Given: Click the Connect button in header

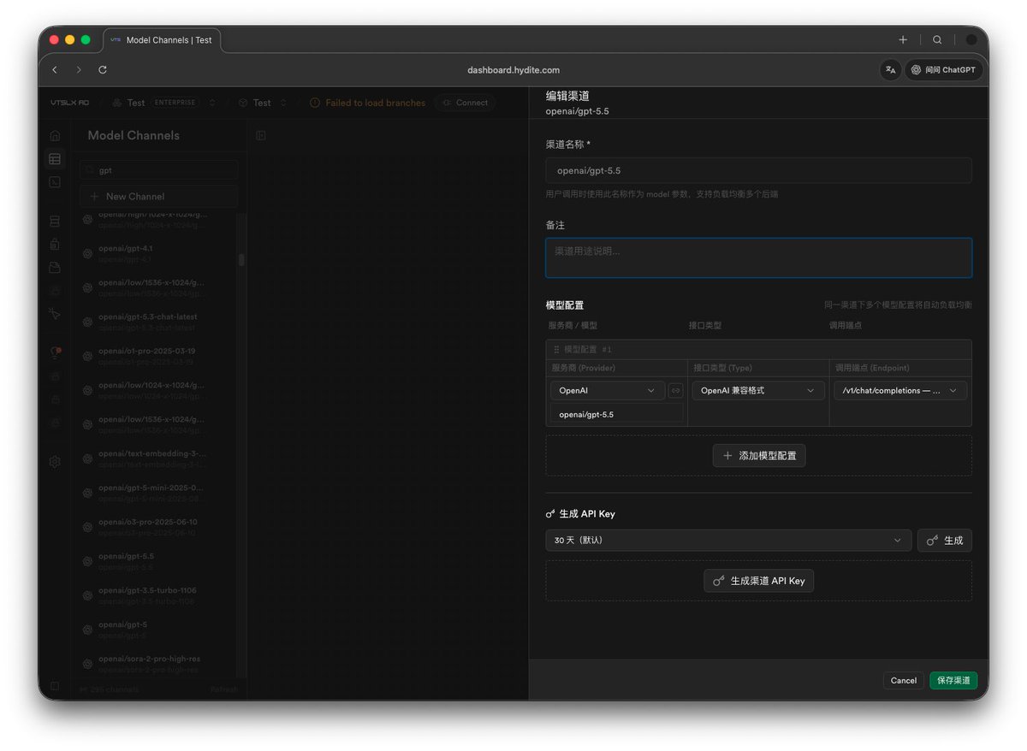Looking at the screenshot, I should [x=465, y=103].
